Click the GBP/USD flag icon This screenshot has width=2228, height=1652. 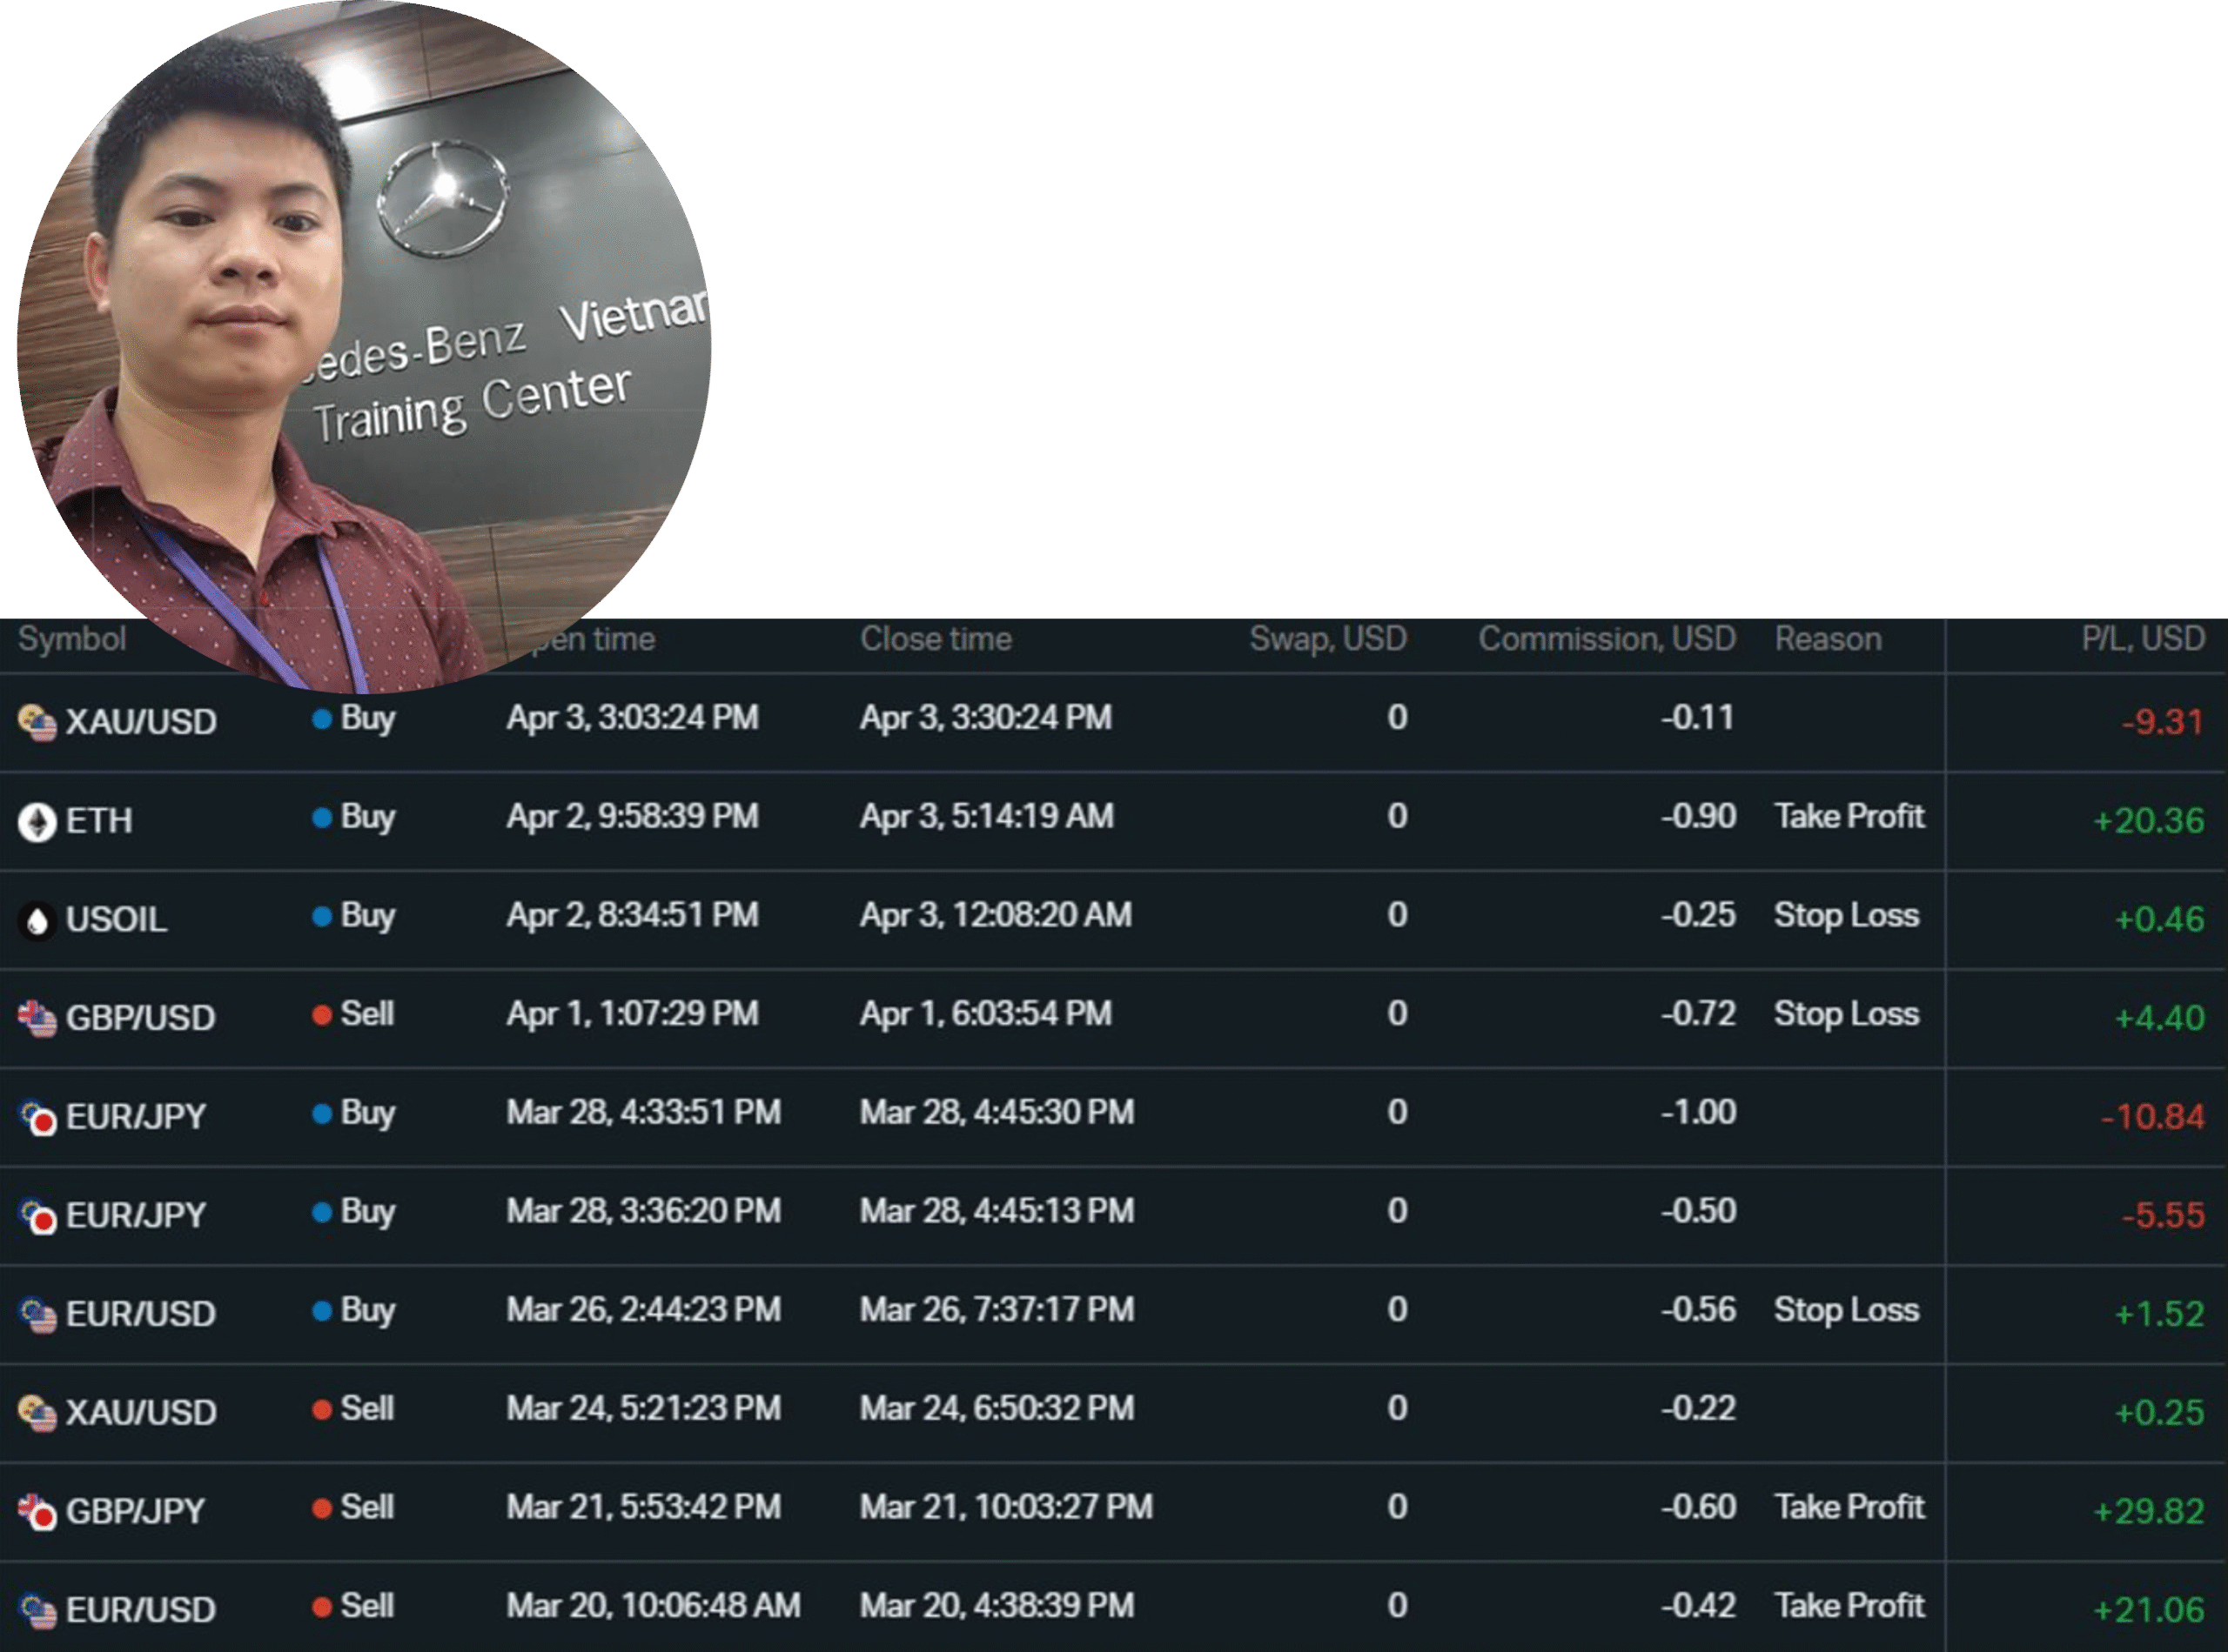click(x=37, y=1019)
